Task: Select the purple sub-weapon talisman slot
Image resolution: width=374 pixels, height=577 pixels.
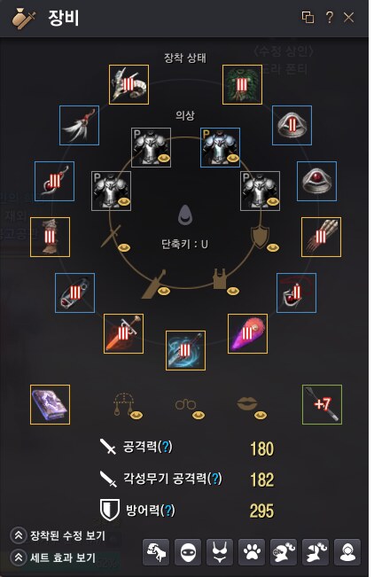Action: pos(247,334)
